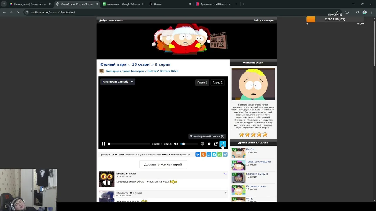Screen dimensions: 376x211
Task: Switch to Плеер 2
Action: (218, 82)
